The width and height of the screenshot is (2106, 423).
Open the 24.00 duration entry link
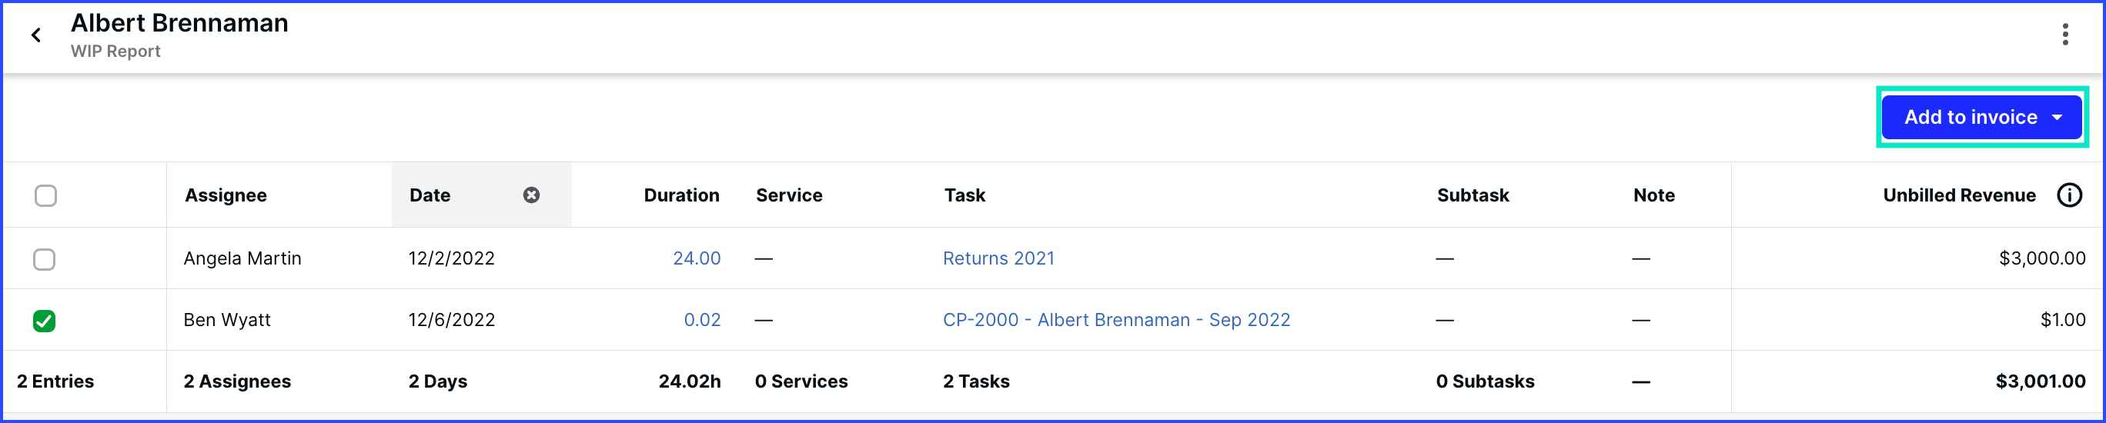click(697, 258)
